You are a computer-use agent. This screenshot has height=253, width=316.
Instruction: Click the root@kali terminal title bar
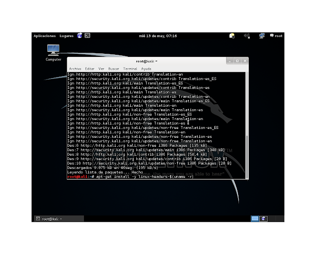point(147,61)
